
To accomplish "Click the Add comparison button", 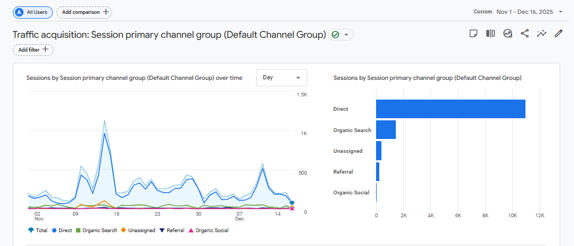I will click(x=84, y=12).
